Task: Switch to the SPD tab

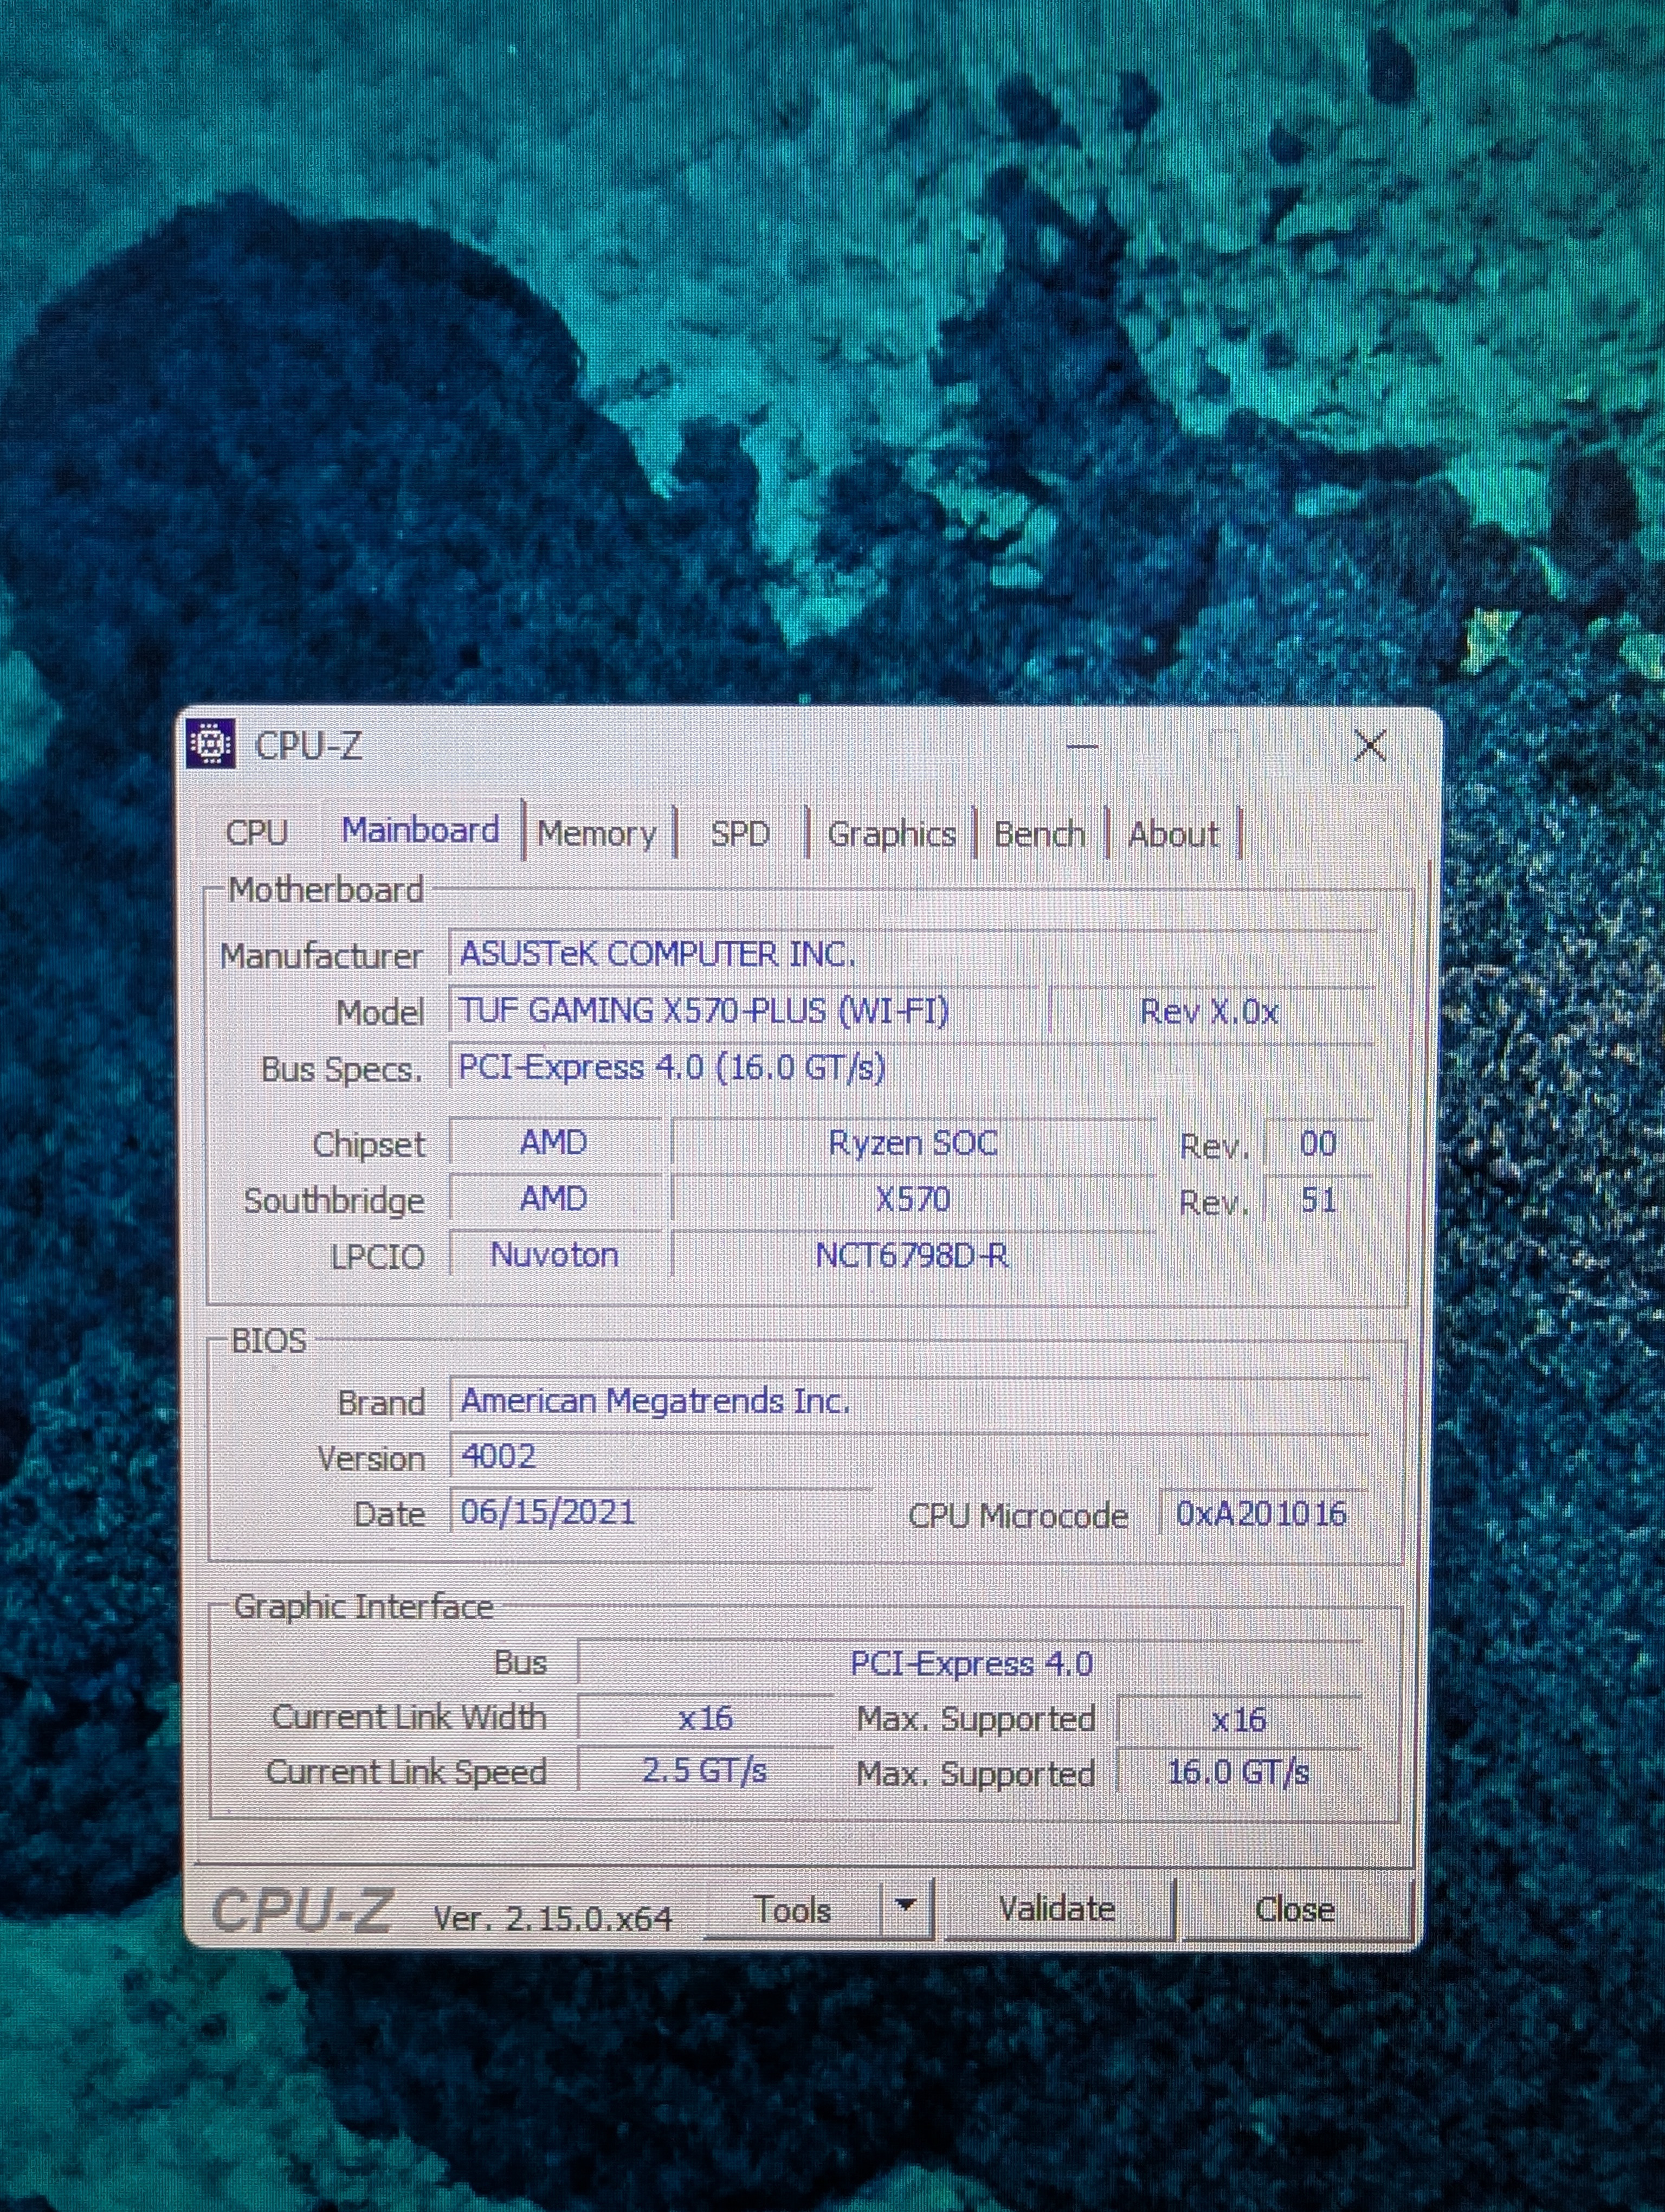Action: 740,833
